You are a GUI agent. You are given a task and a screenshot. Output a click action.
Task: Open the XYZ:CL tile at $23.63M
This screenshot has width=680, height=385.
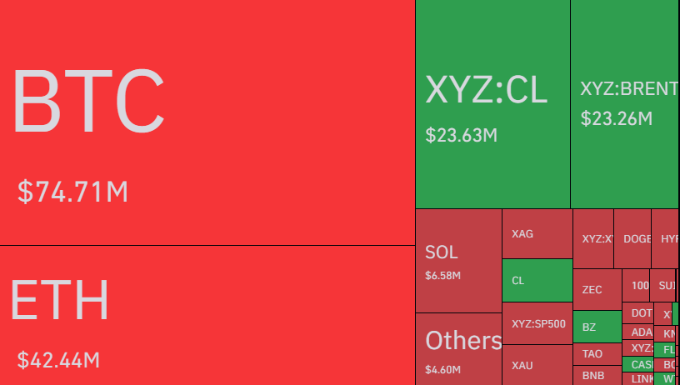(x=492, y=104)
